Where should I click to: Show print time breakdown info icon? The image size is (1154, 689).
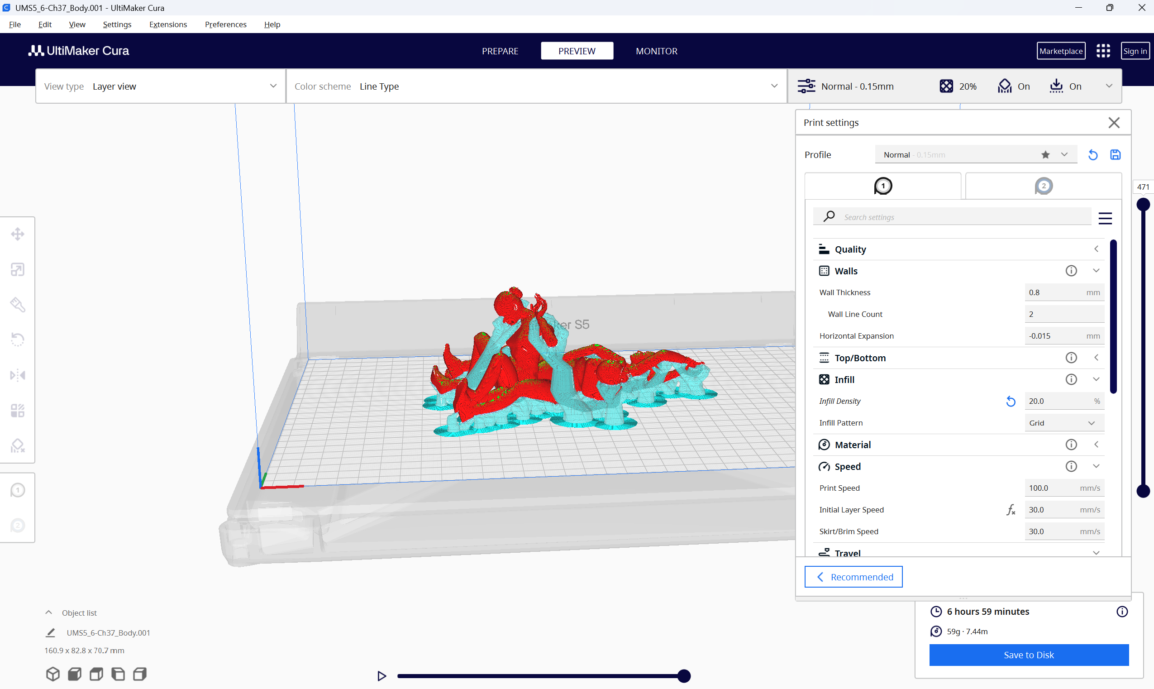1122,612
